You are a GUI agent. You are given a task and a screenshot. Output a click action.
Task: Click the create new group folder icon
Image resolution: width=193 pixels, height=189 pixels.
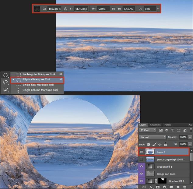[171, 187]
